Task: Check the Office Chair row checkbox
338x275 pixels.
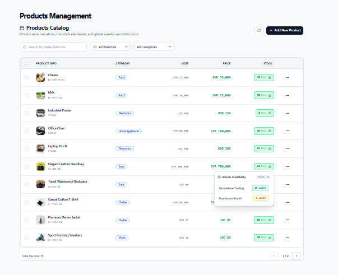Action: point(26,130)
